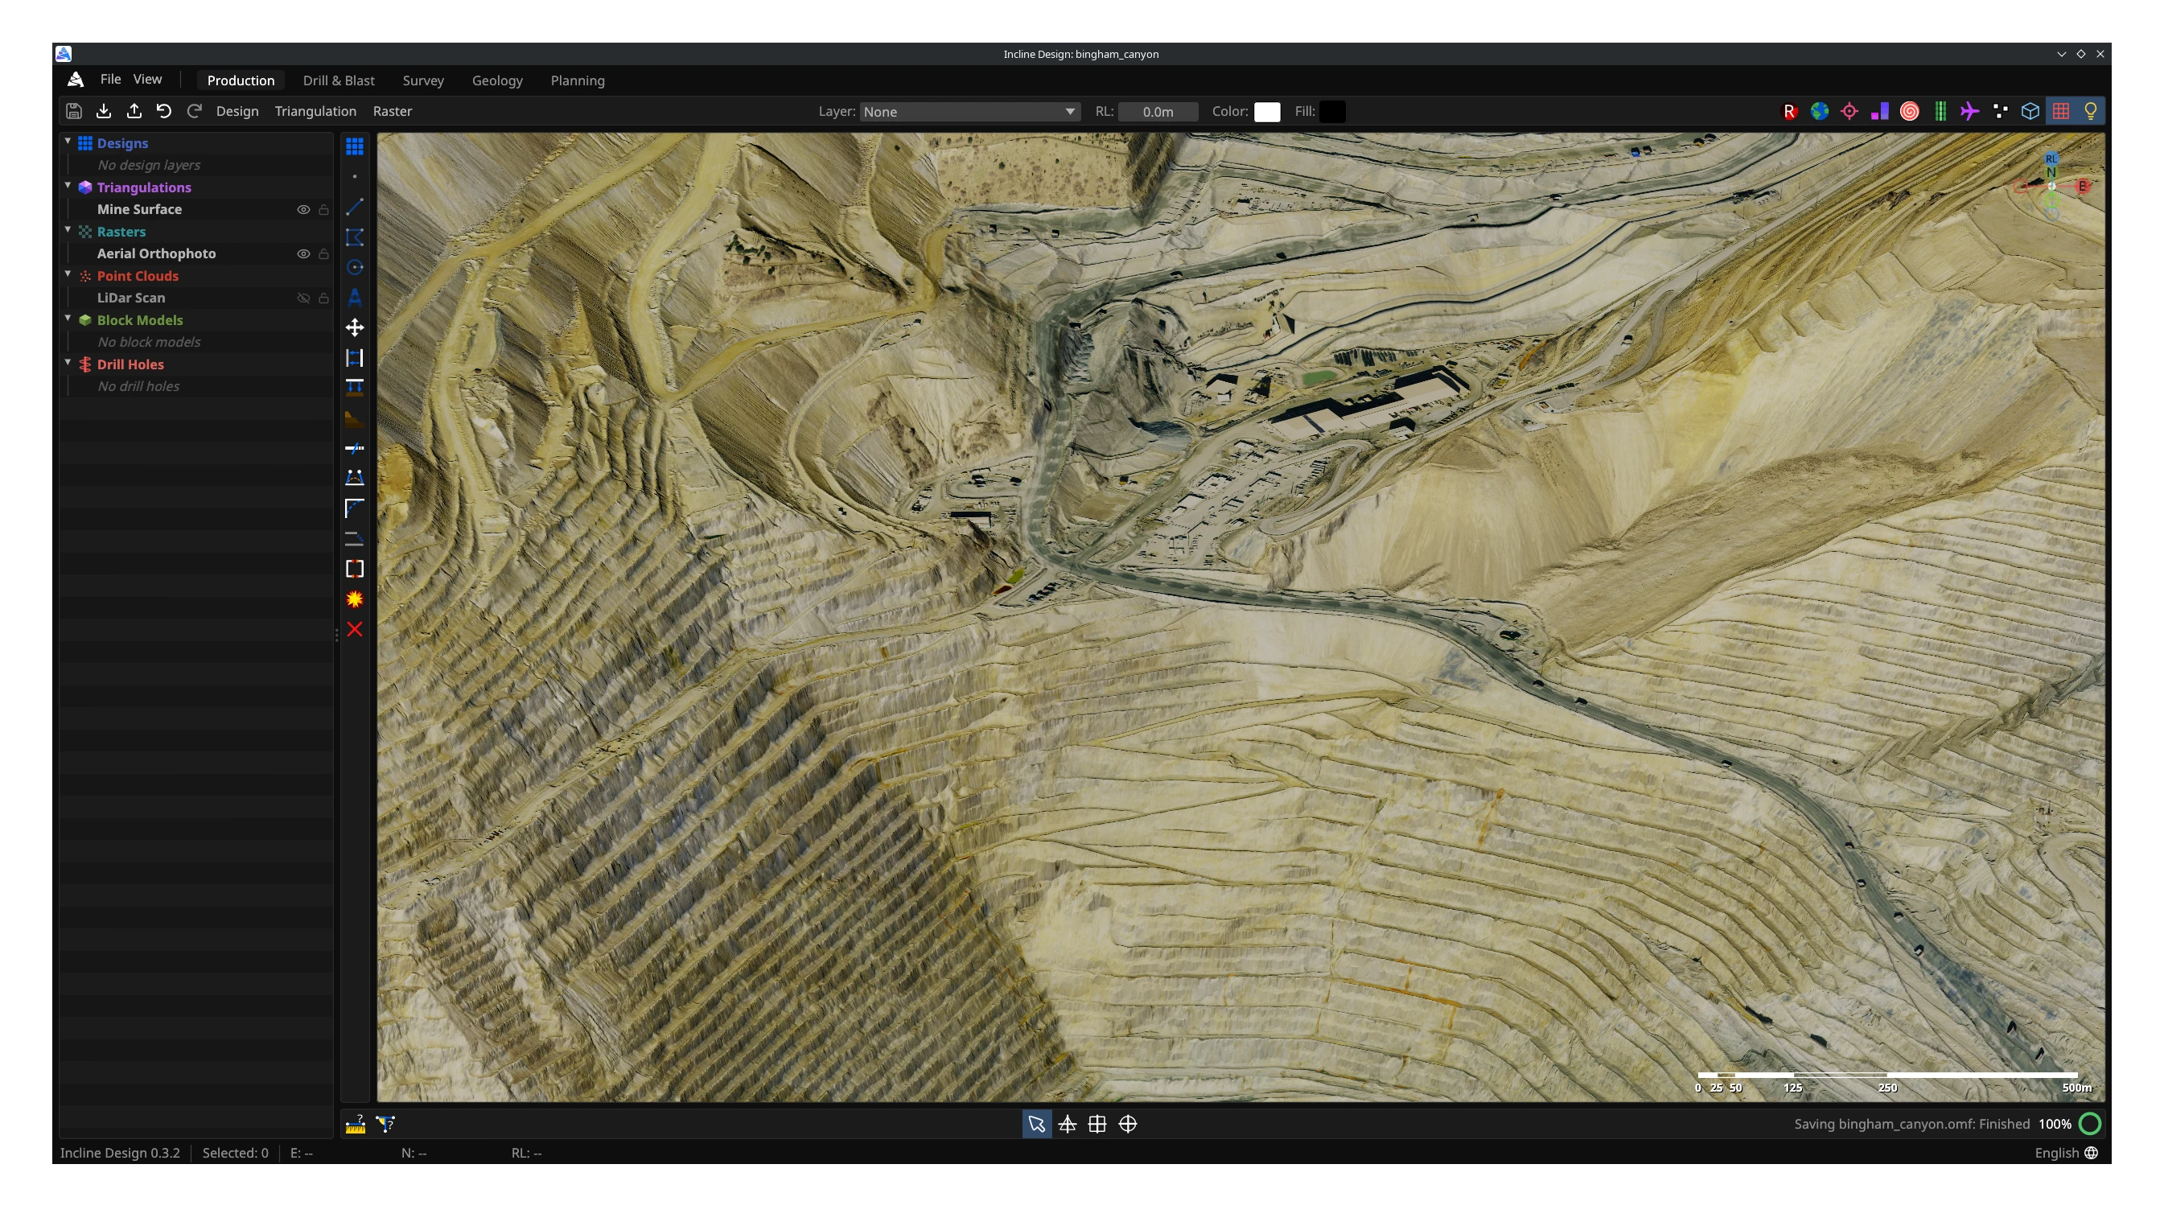Screen dimensions: 2164x1226
Task: Click the four-pane grid view icon
Action: pos(1097,1124)
